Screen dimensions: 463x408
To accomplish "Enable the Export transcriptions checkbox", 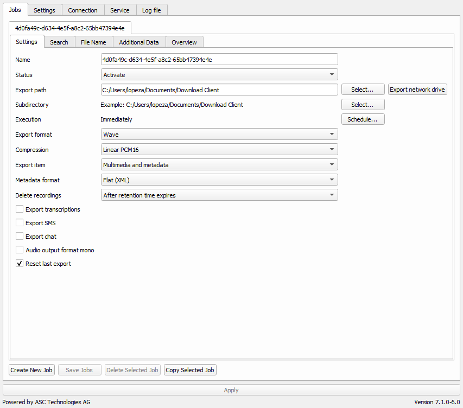I will pyautogui.click(x=20, y=209).
